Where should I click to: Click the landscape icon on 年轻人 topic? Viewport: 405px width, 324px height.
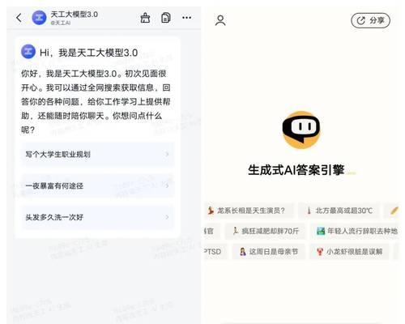[321, 231]
